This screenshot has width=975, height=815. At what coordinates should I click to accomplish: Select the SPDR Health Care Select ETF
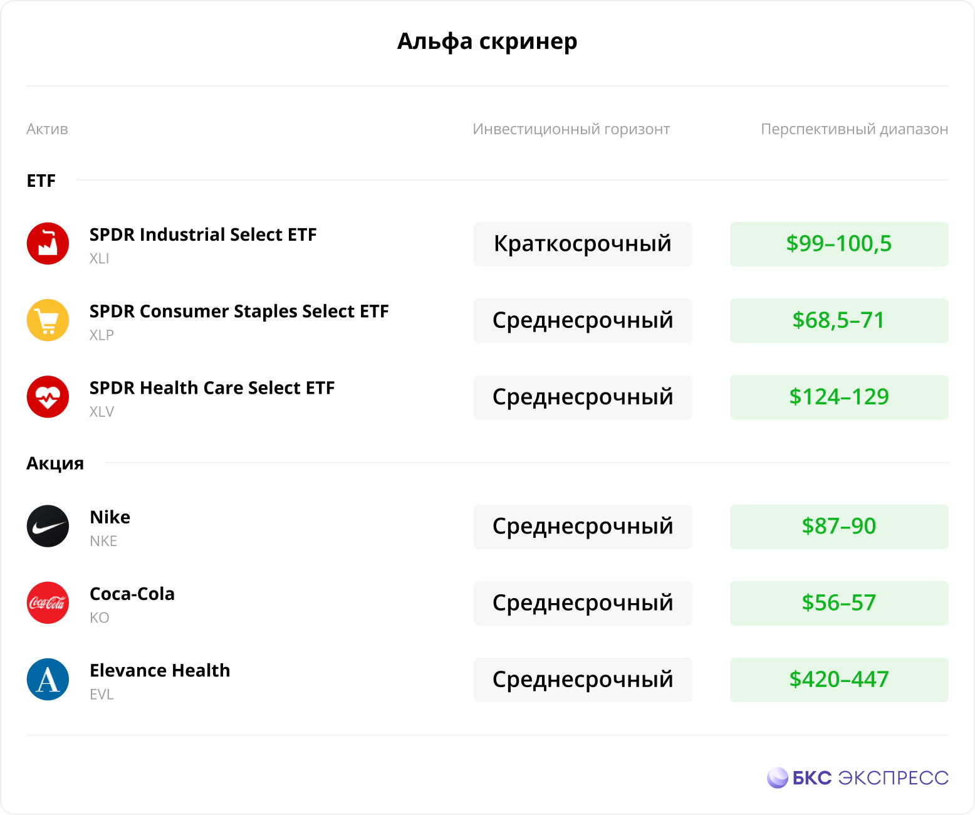click(212, 388)
